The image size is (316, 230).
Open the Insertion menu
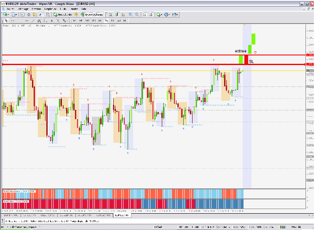[36, 9]
